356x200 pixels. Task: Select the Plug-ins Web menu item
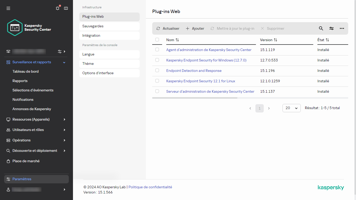[x=109, y=17]
